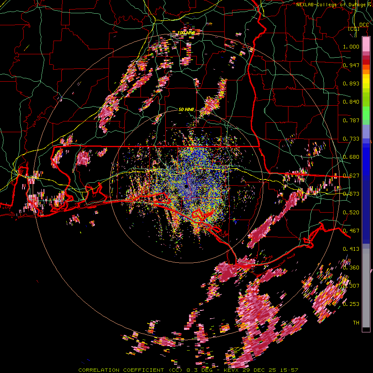Click the 1.000 scale value
The image size is (373, 373).
coord(351,46)
